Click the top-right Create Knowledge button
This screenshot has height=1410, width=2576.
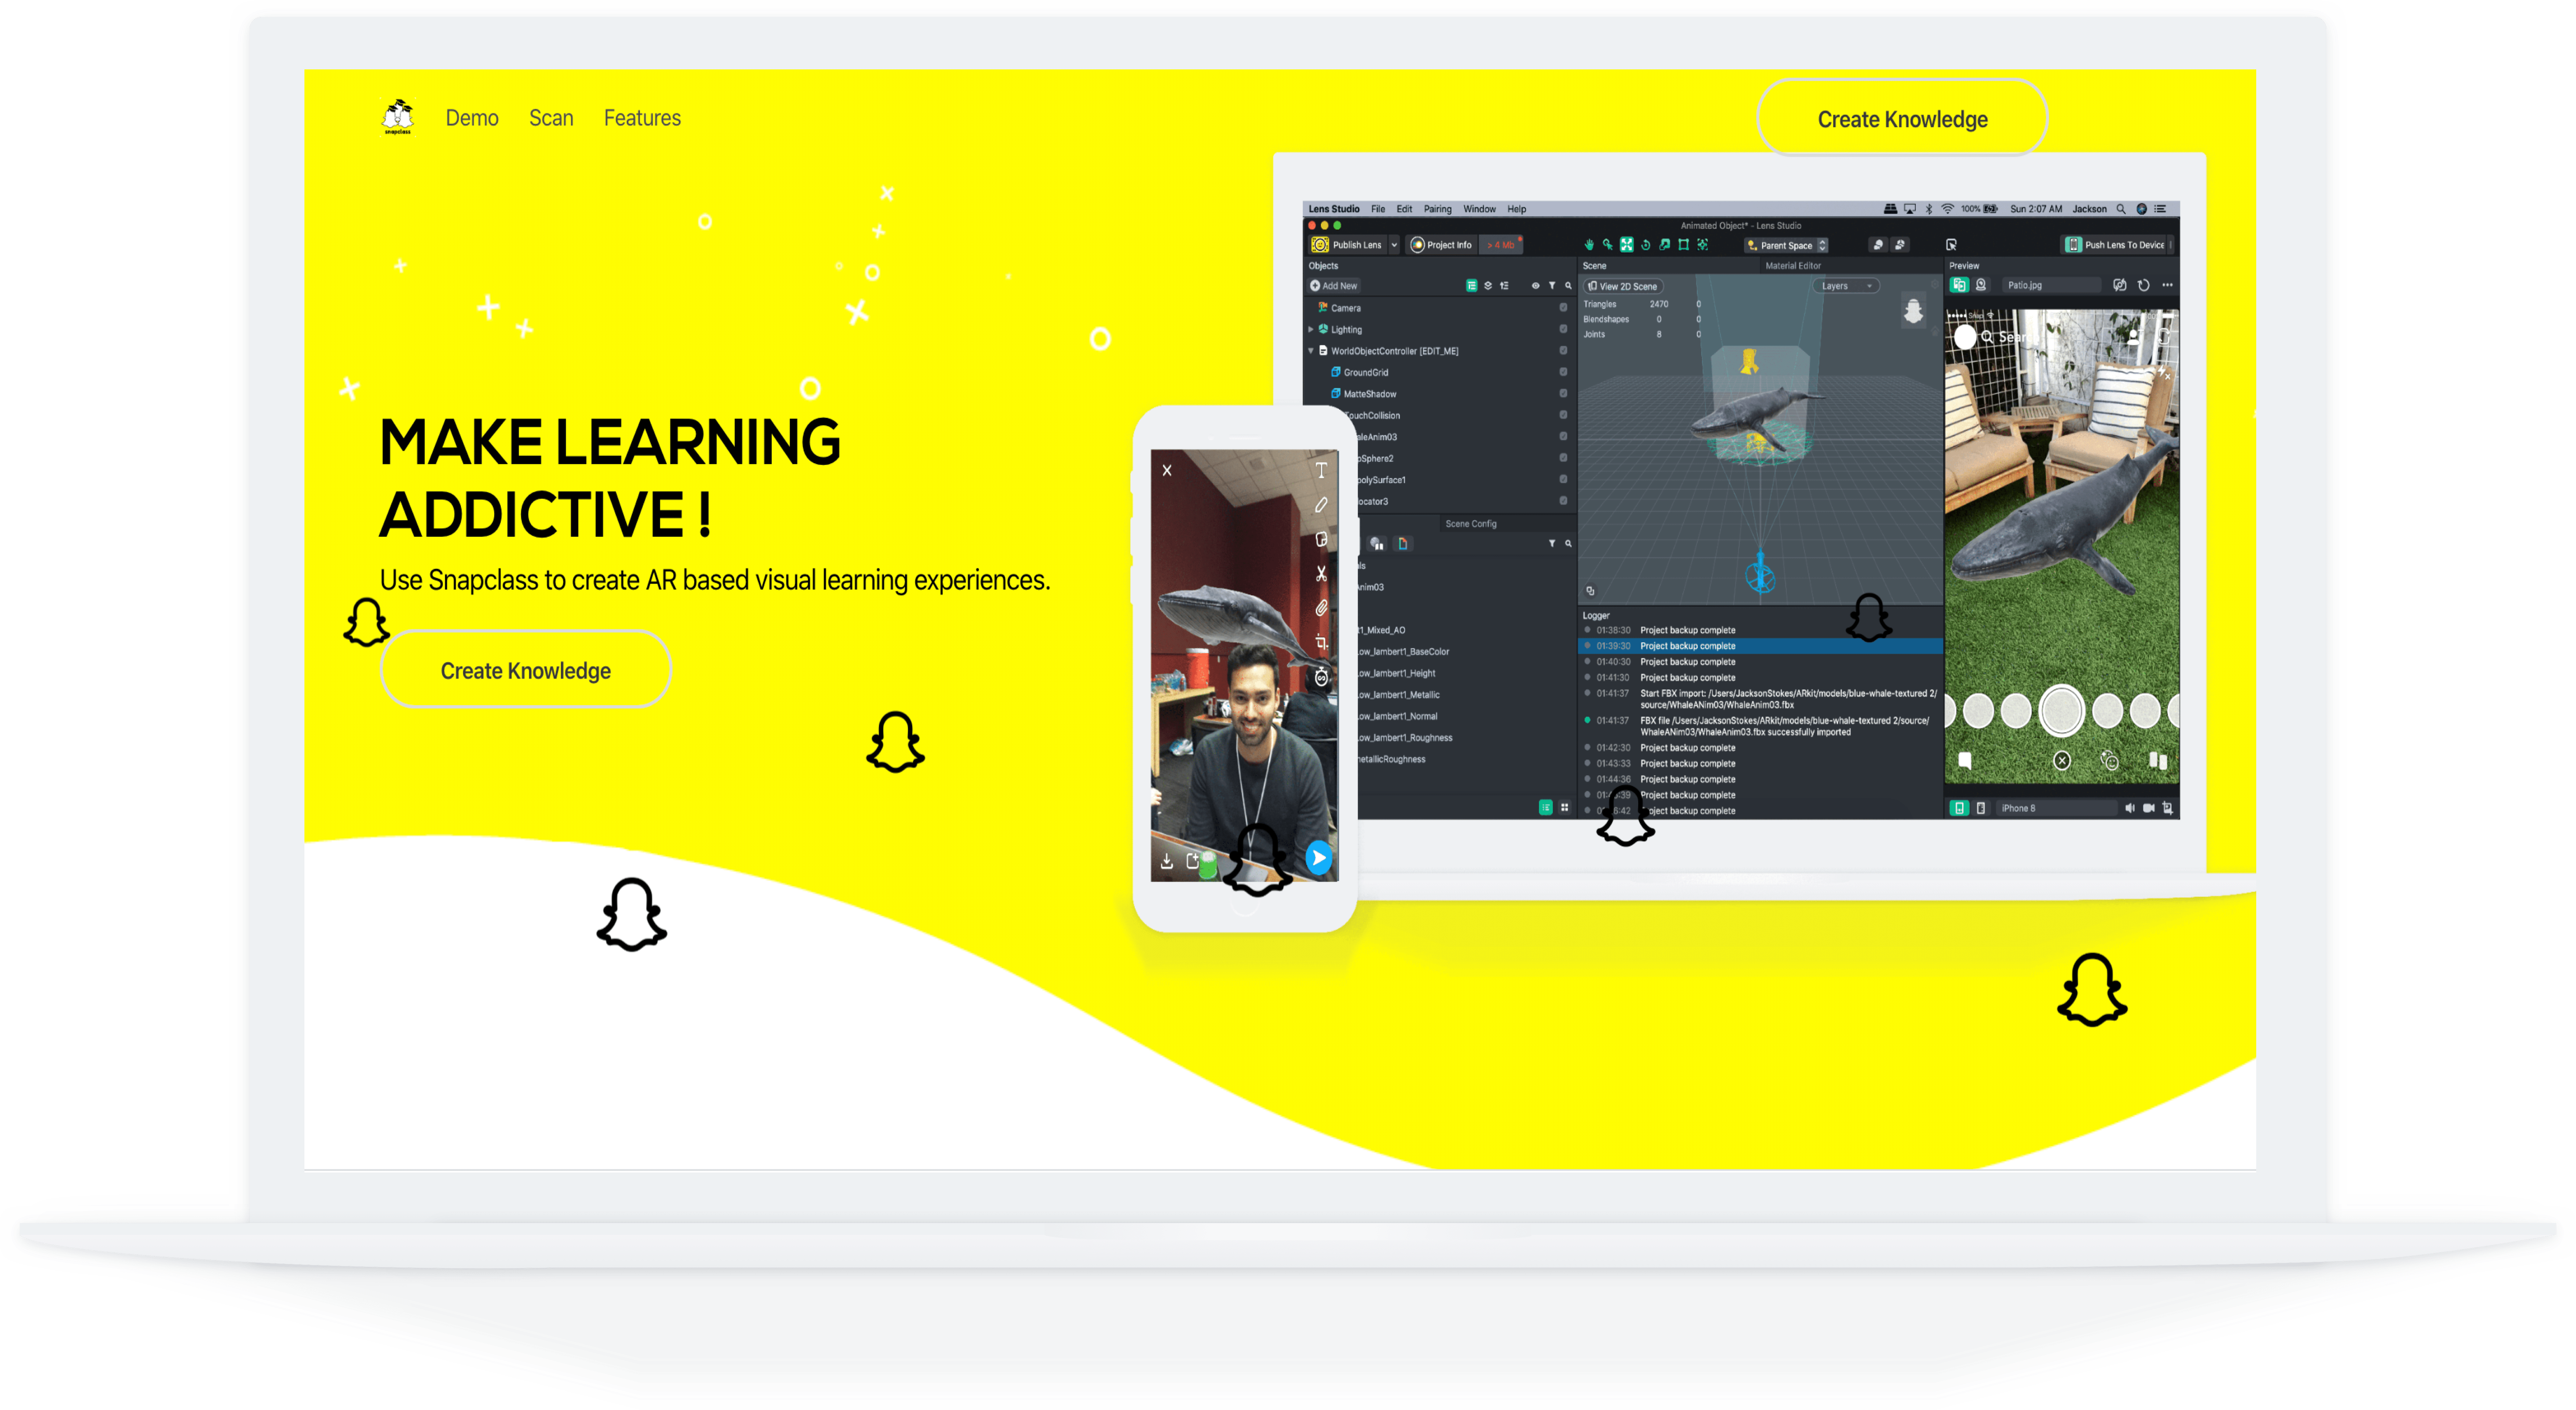pos(1902,119)
